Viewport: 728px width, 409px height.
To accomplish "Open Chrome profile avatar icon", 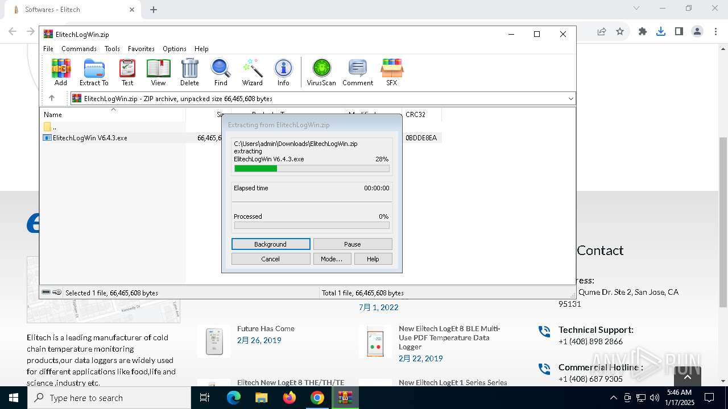I will (697, 32).
